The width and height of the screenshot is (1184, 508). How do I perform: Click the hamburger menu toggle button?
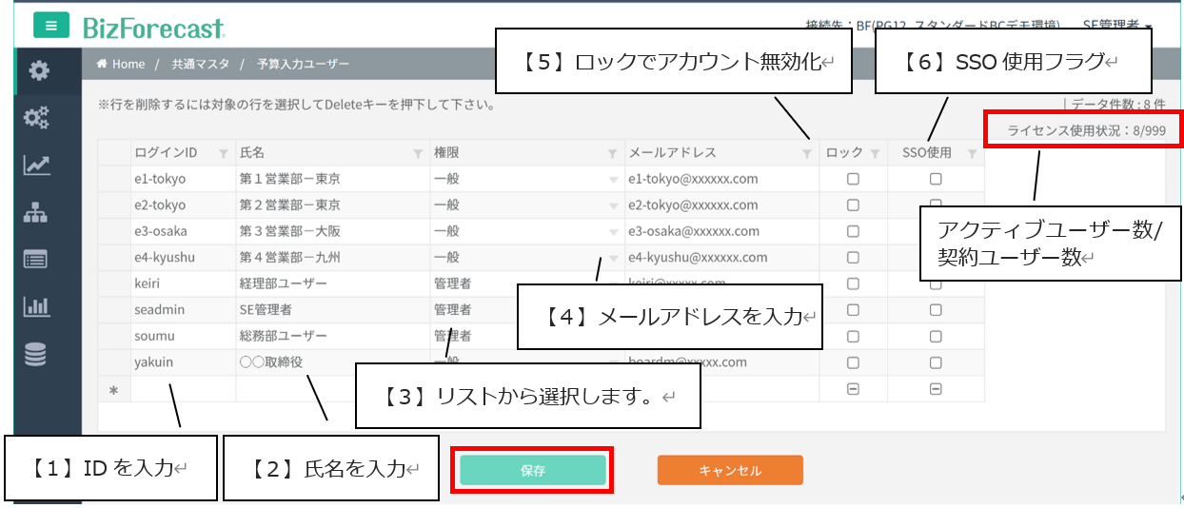51,26
